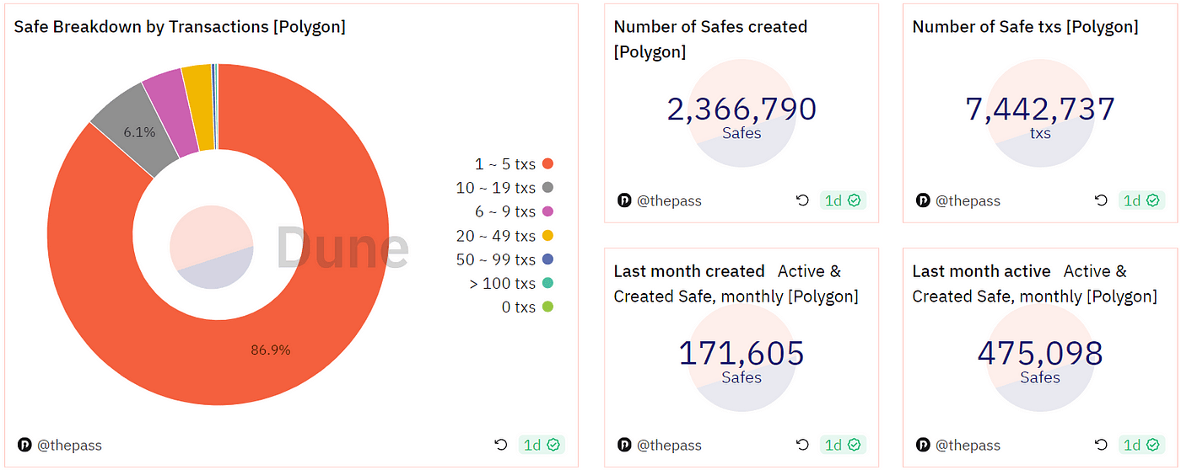This screenshot has width=1181, height=470.
Task: Click 1d freshness badge under Number of Safe txs
Action: (x=1141, y=200)
